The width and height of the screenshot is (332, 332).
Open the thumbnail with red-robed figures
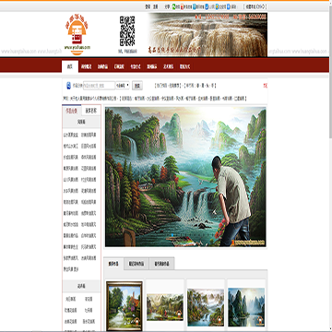pos(165,307)
